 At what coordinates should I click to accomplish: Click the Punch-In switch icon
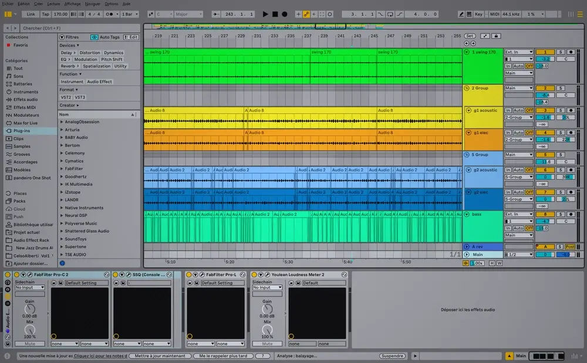pyautogui.click(x=381, y=14)
